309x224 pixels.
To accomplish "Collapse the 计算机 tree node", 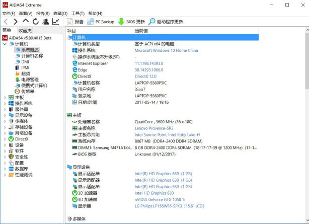I will [5, 44].
